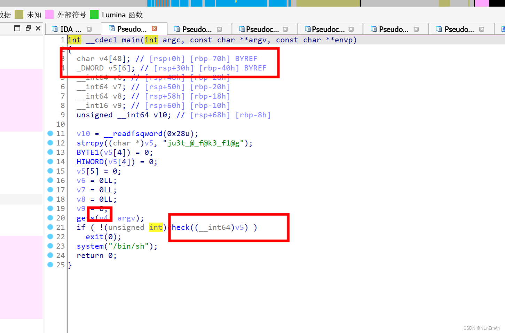This screenshot has width=505, height=333.
Task: Toggle breakpoint dot on line 15
Action: 50,171
